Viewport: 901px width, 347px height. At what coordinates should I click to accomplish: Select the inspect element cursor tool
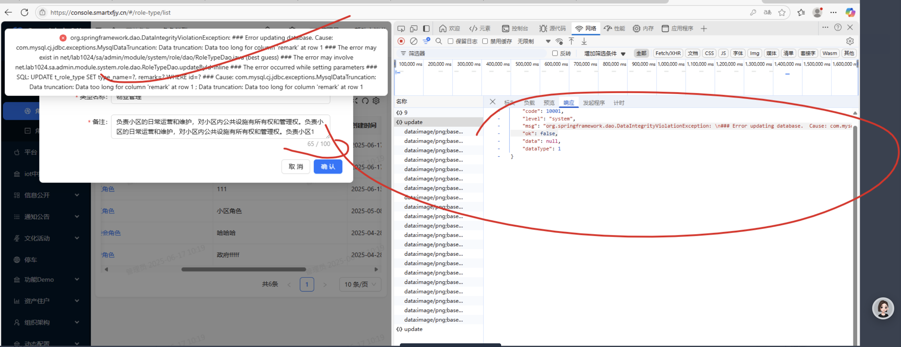pyautogui.click(x=401, y=28)
